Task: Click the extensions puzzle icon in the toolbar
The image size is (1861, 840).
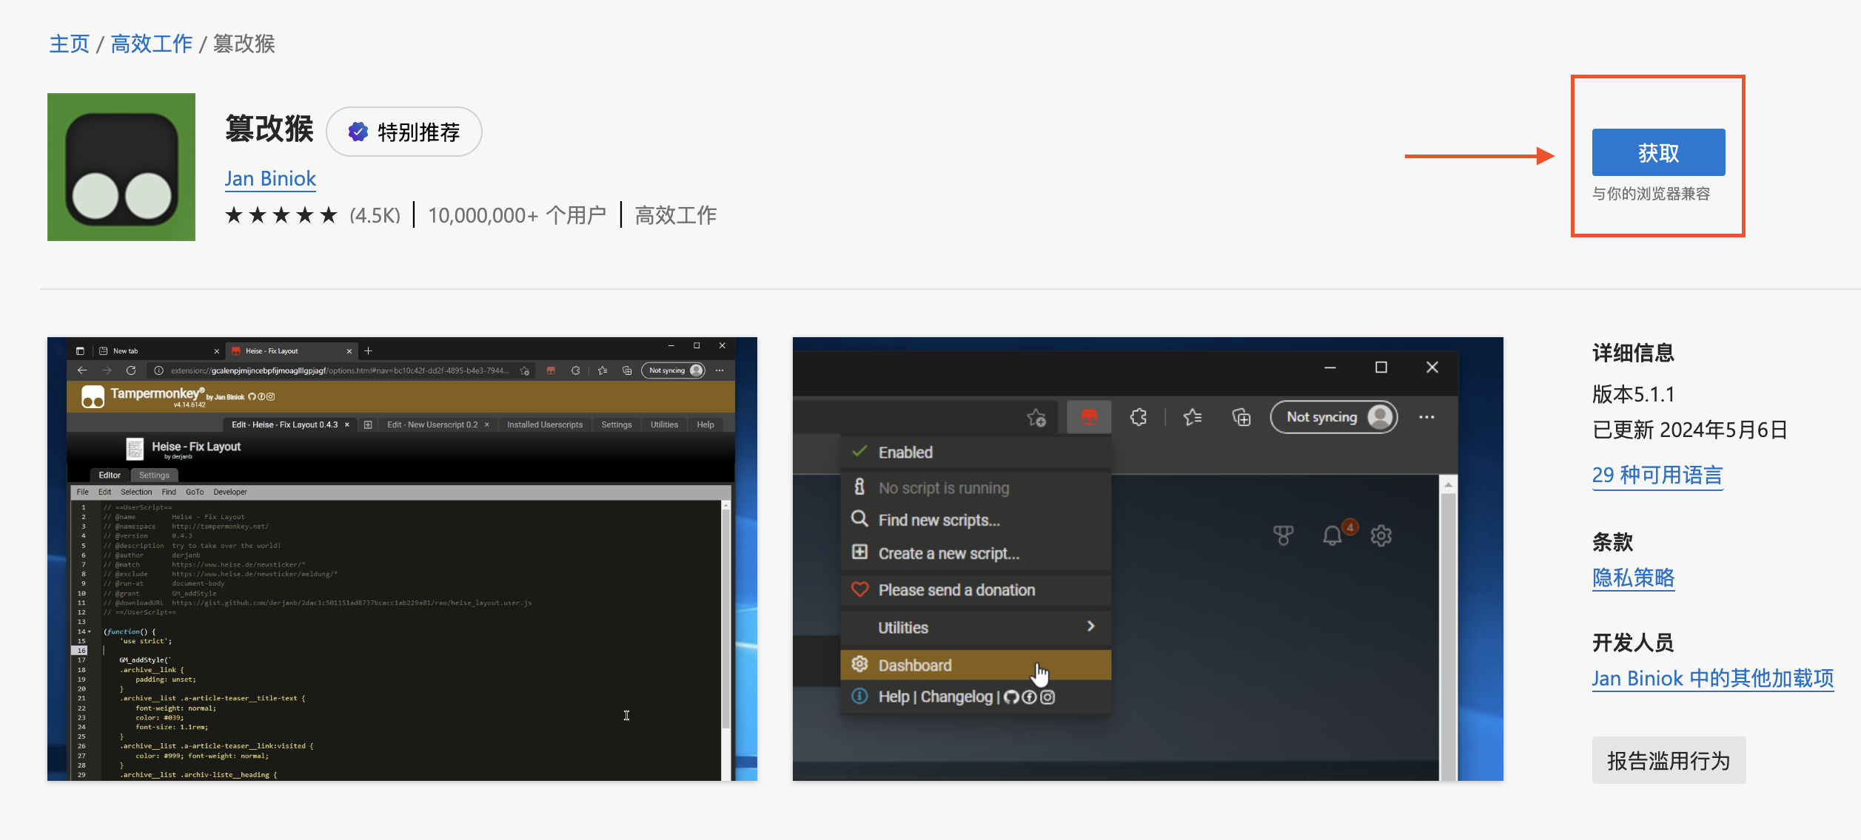Action: click(x=1138, y=416)
